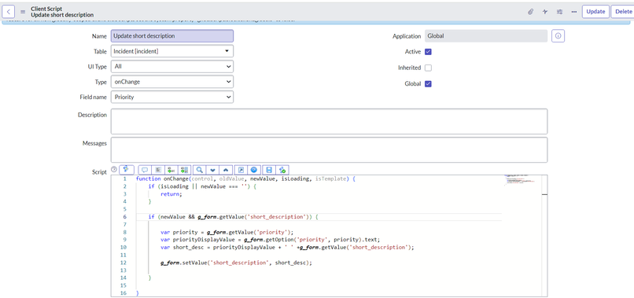Open more options ellipsis in header

pos(573,12)
